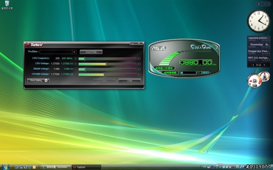This screenshot has width=273, height=170.
Task: Decrease CPU Frequency with left arrow
Action: click(76, 59)
